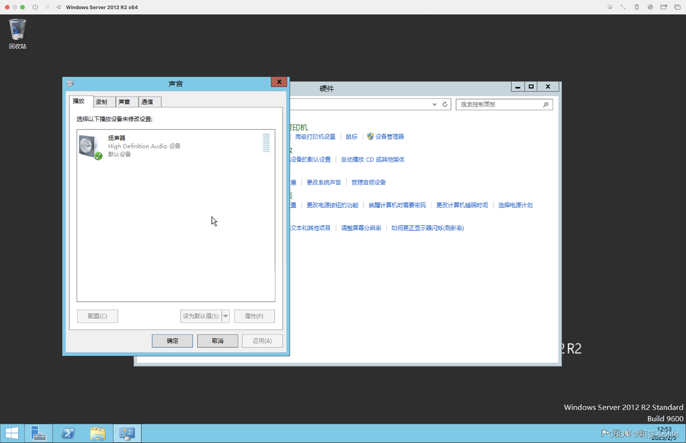
Task: Open 更改电源按钮的功能 link
Action: 333,205
